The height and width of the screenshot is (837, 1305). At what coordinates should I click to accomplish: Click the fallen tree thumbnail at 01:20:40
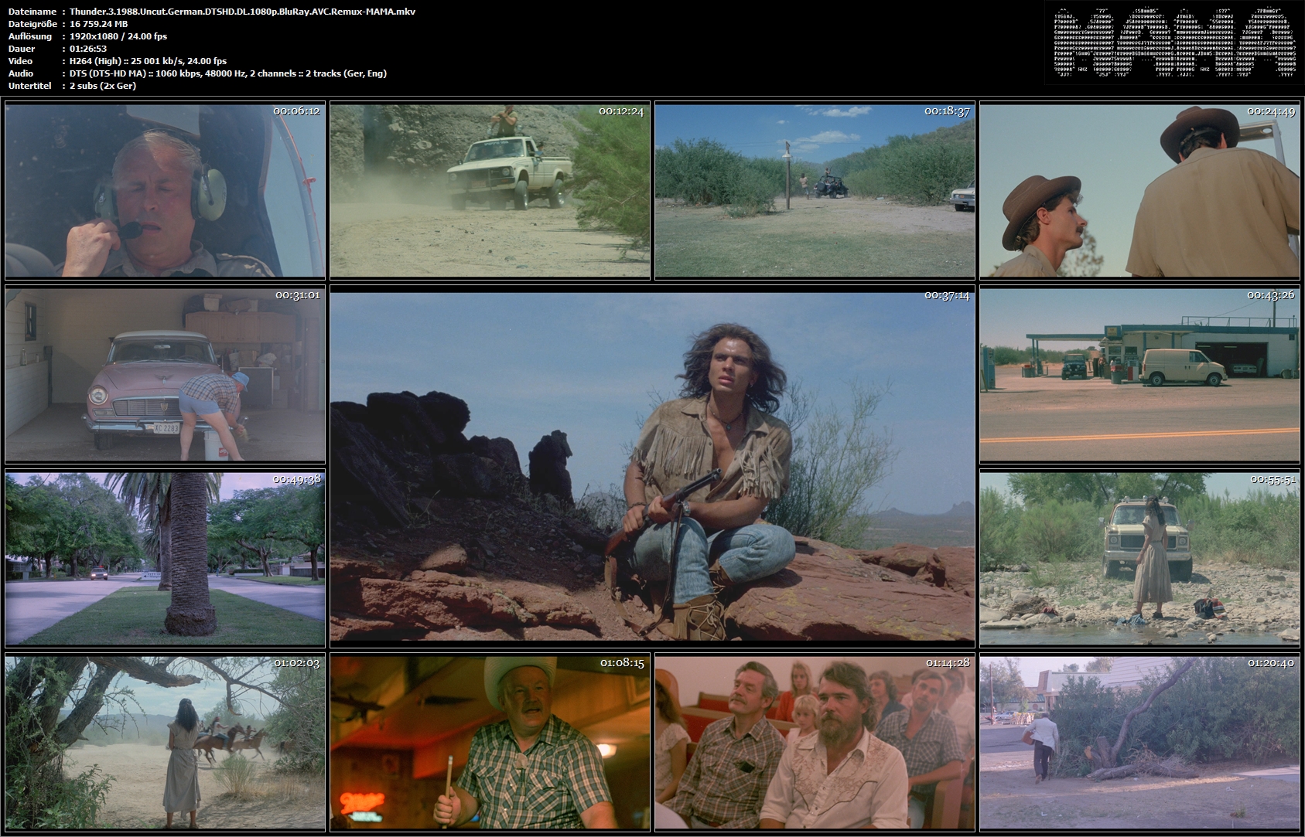click(1139, 743)
